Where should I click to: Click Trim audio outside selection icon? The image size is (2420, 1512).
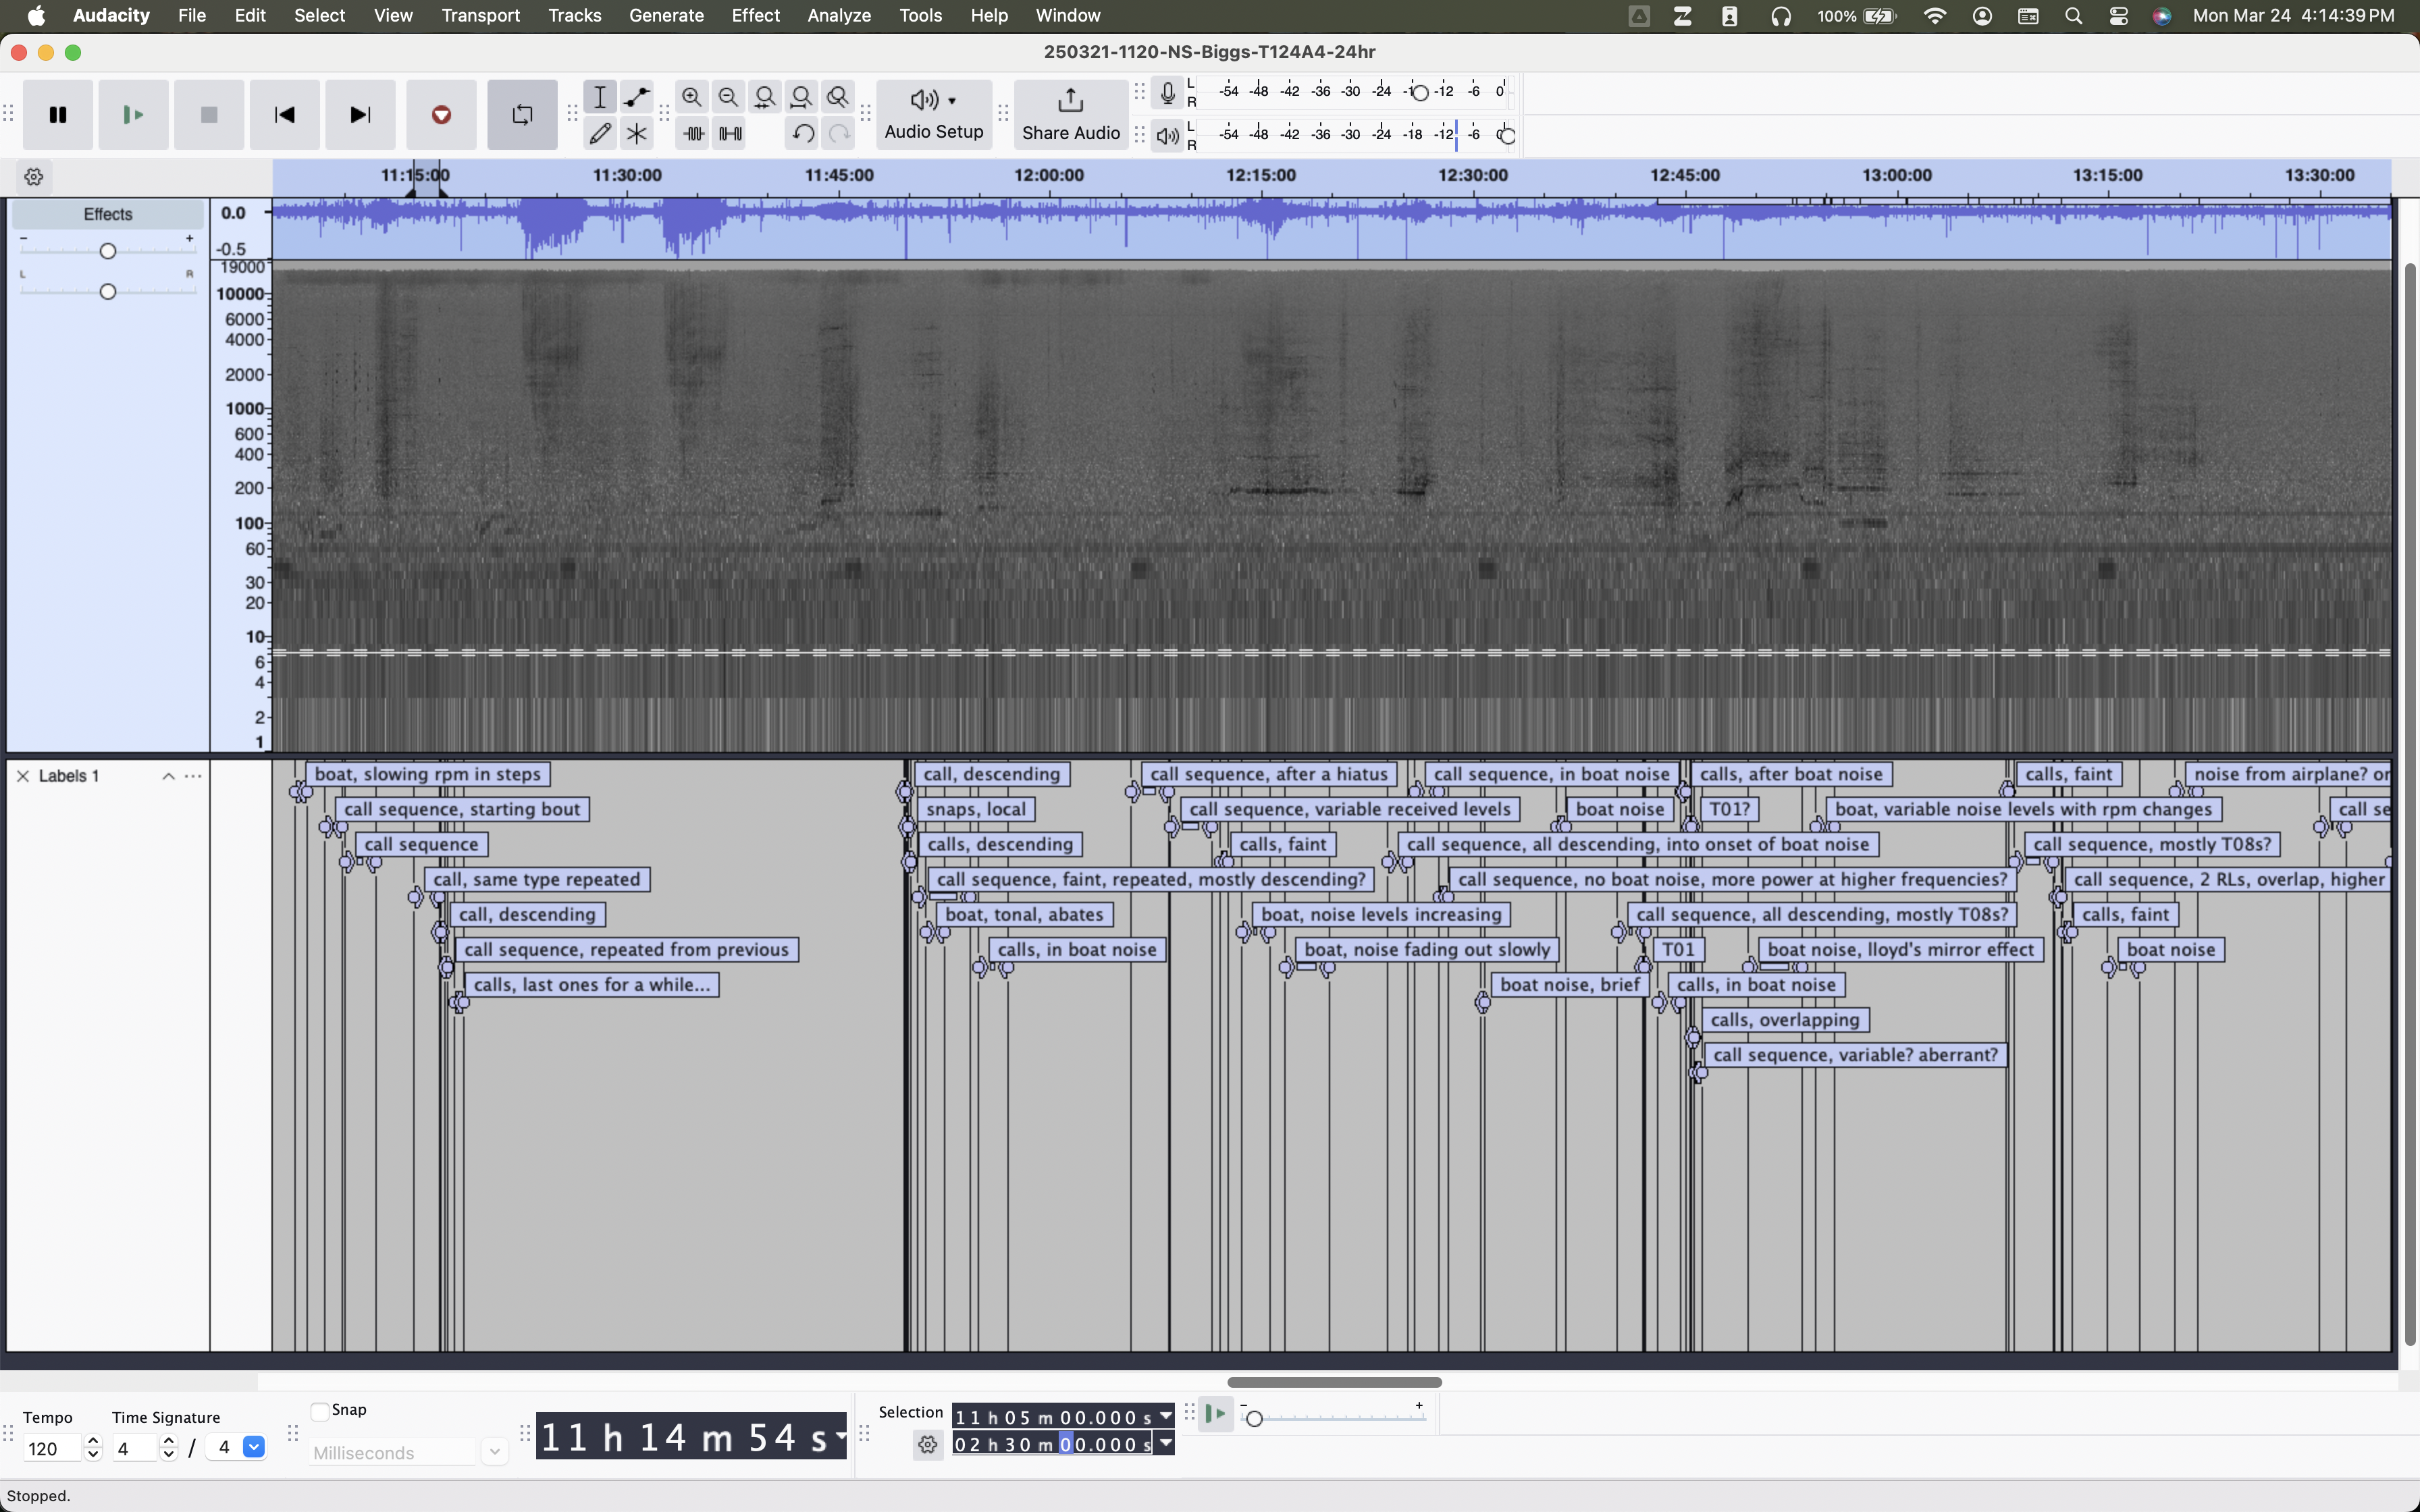click(x=693, y=133)
